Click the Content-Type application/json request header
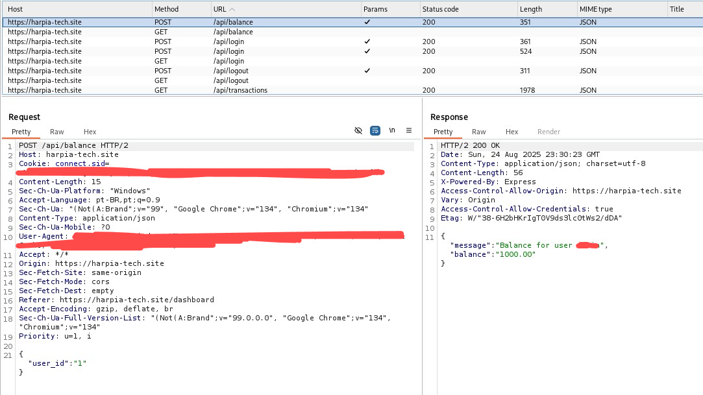 tap(87, 218)
